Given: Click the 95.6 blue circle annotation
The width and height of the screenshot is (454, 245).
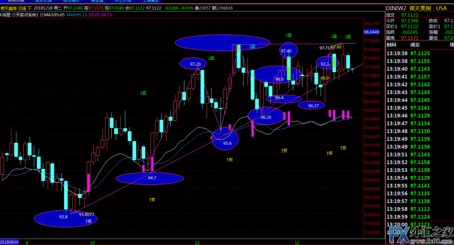Looking at the screenshot, I should click(x=226, y=140).
